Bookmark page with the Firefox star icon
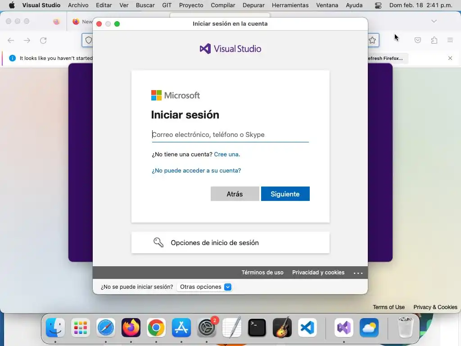Screen dimensions: 461x346 pos(372,40)
